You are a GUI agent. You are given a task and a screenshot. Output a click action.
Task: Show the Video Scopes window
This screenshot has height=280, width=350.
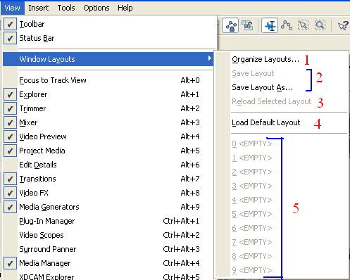tap(108, 235)
